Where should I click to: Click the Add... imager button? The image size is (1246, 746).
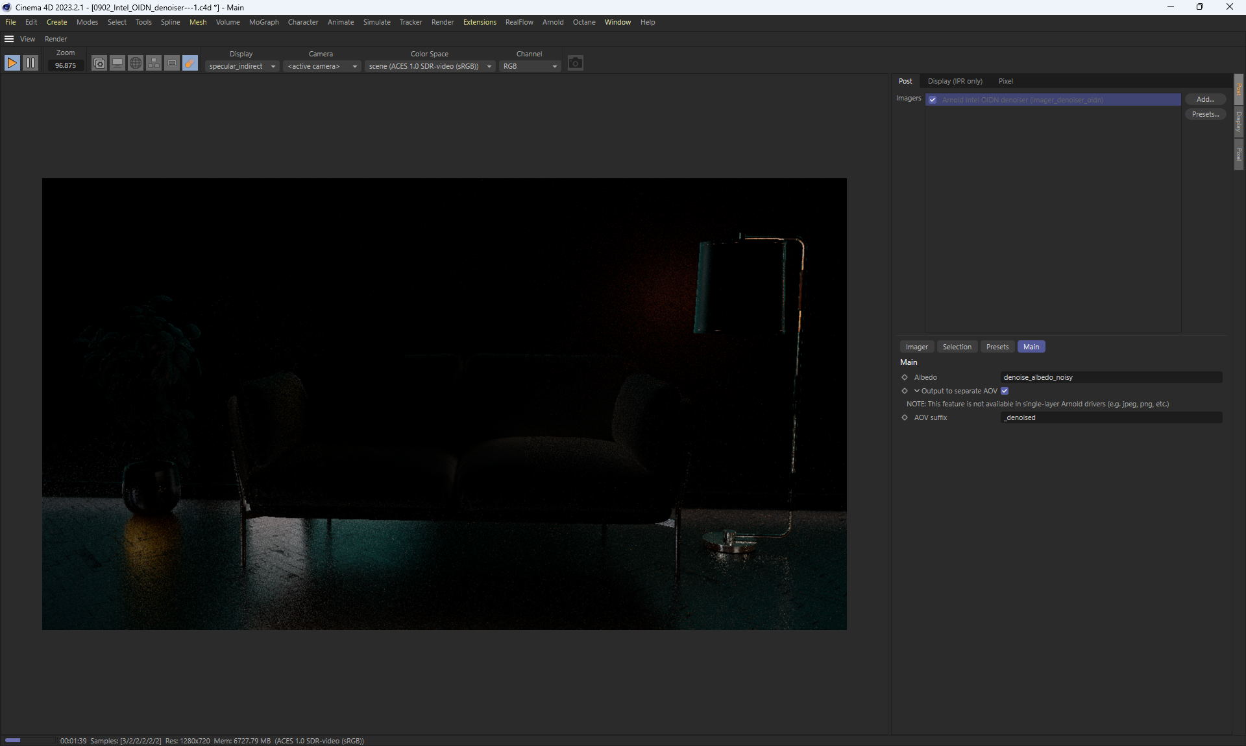tap(1204, 99)
